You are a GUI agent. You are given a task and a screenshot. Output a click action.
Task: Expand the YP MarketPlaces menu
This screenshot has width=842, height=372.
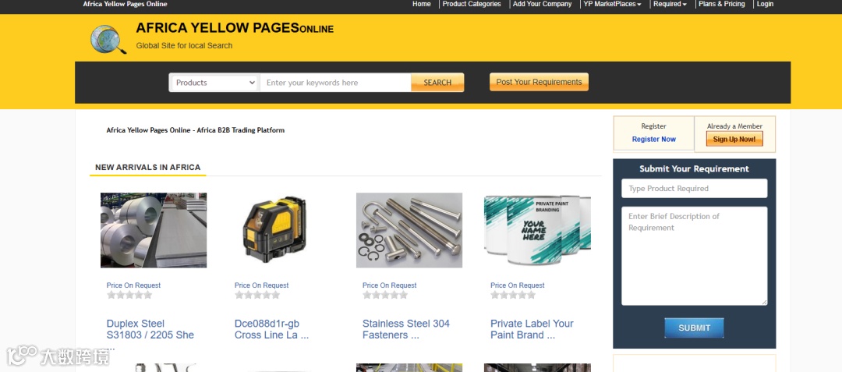pyautogui.click(x=612, y=4)
